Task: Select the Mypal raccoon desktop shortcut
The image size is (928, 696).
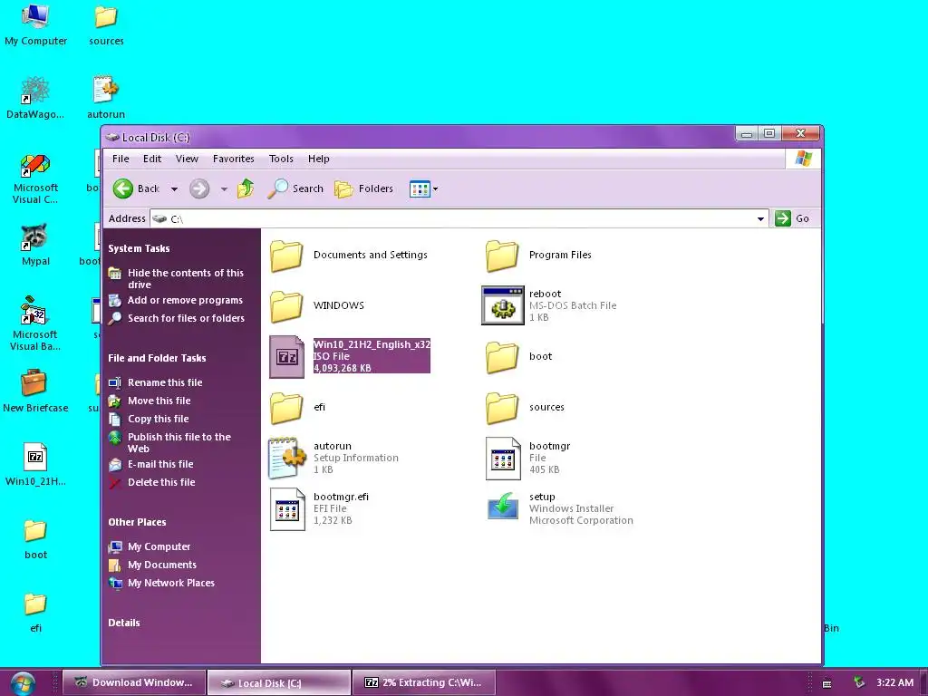Action: tap(35, 245)
